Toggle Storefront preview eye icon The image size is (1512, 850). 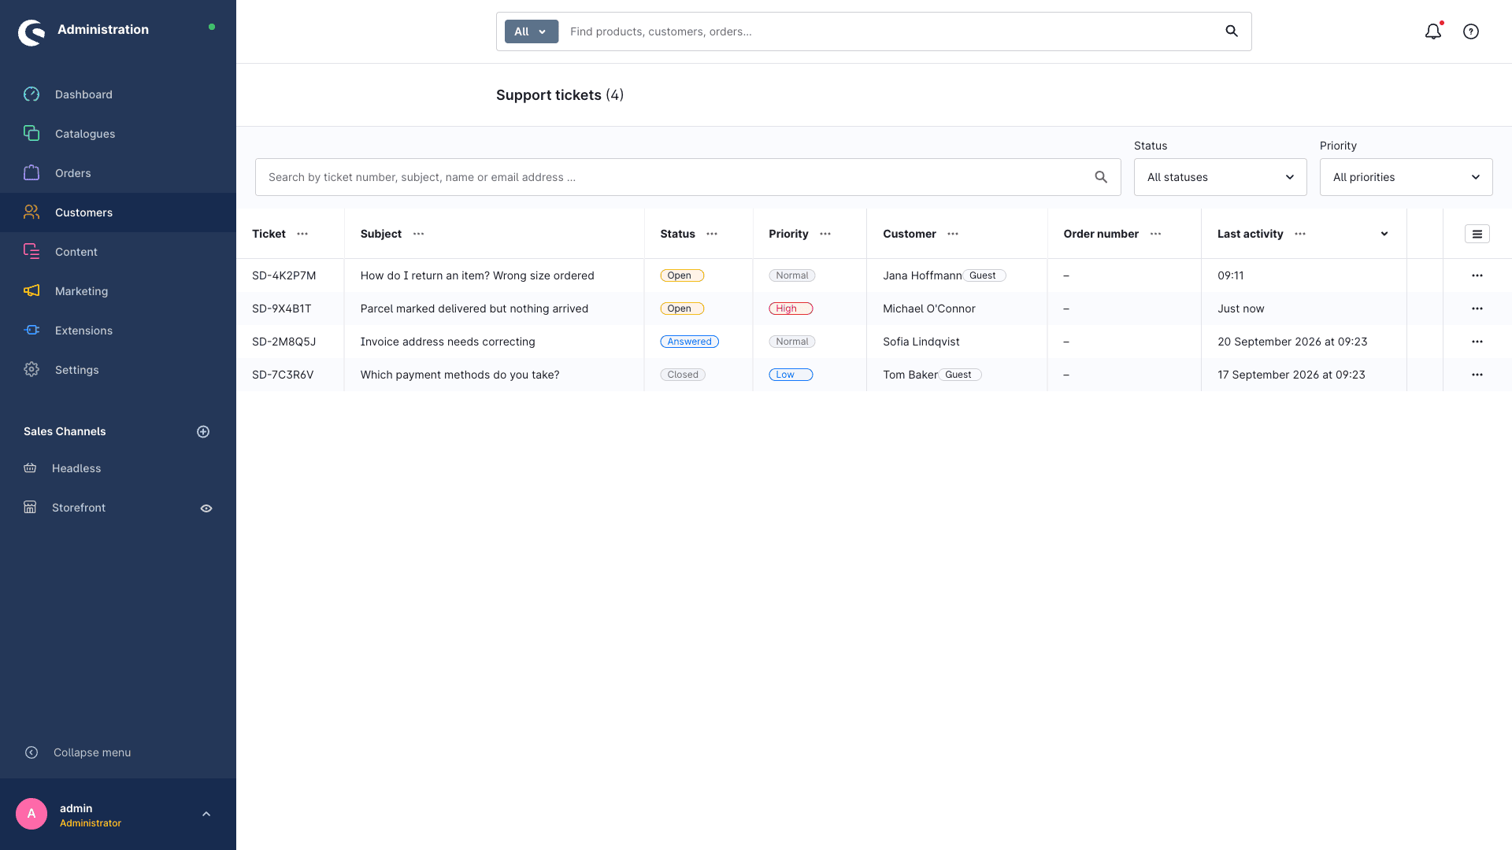coord(206,508)
